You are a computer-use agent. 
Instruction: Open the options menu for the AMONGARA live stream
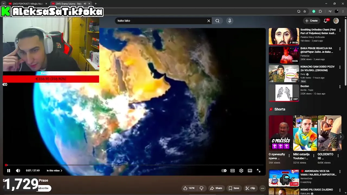click(340, 172)
